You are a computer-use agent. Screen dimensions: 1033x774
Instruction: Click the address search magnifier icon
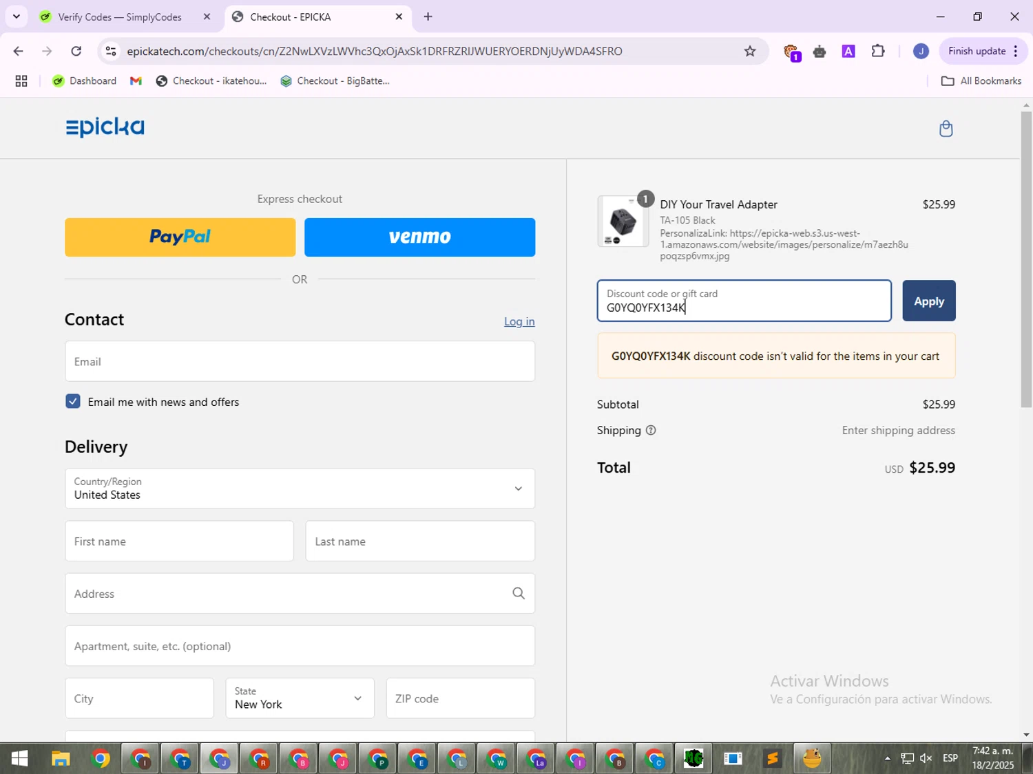click(x=519, y=593)
